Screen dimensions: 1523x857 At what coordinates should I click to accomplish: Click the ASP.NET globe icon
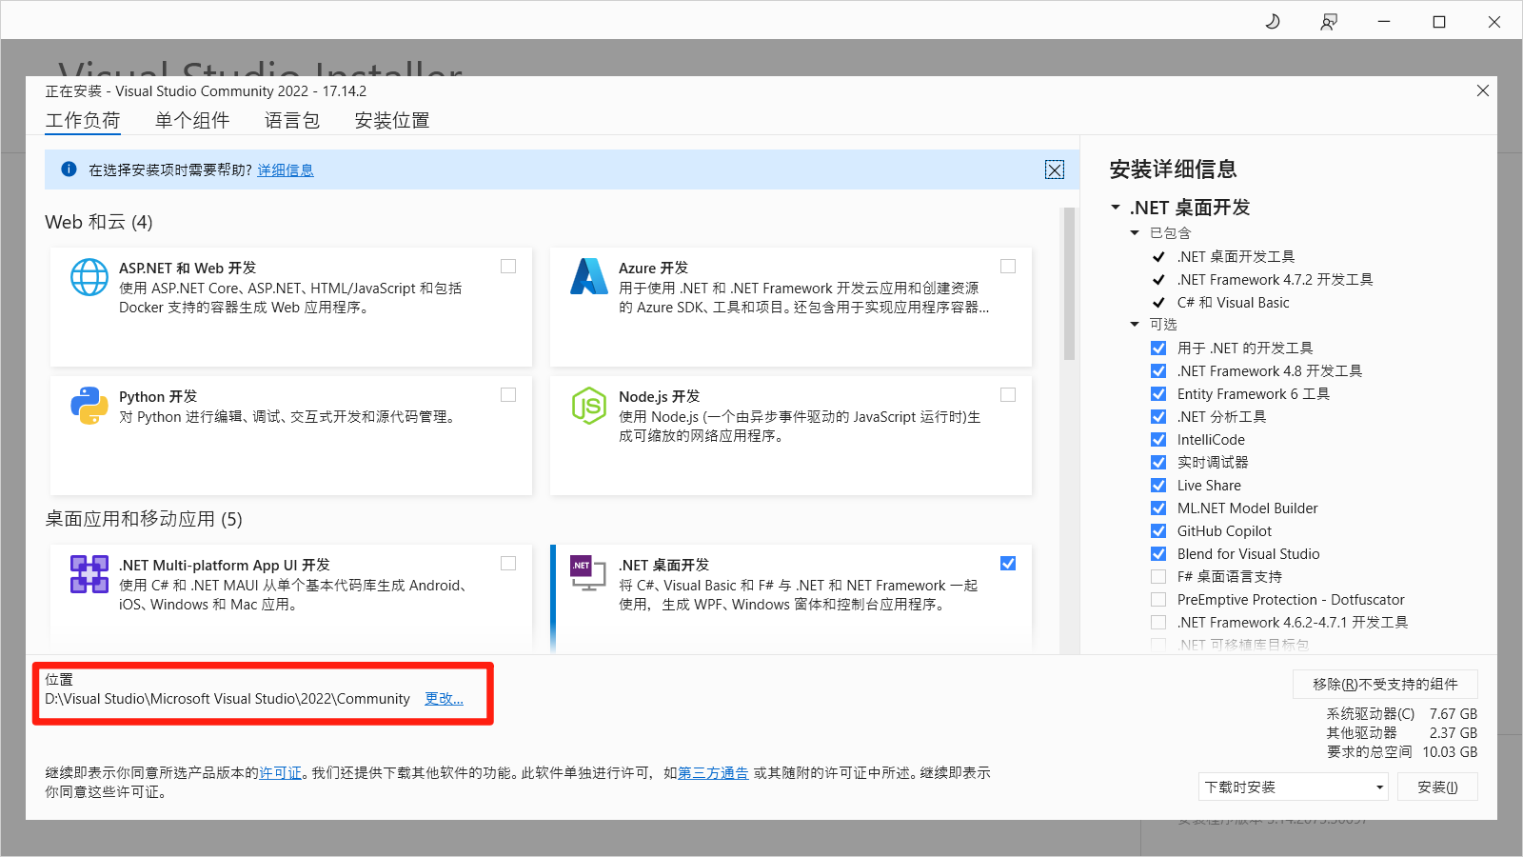point(89,277)
